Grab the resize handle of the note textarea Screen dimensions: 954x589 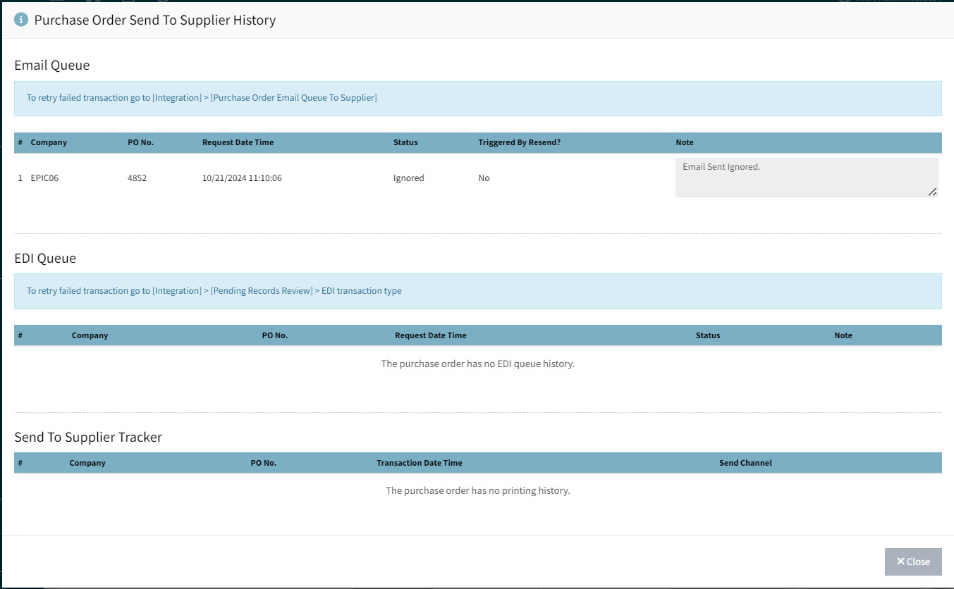[x=932, y=192]
